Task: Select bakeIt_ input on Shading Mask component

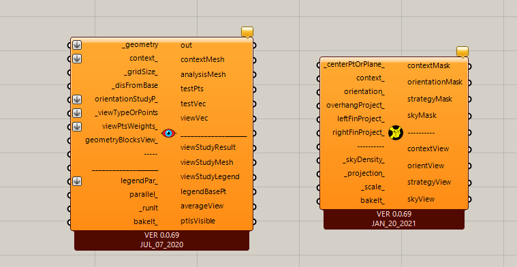Action: click(x=373, y=200)
